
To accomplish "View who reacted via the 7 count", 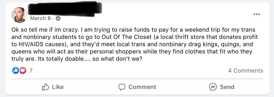I will [x=31, y=71].
